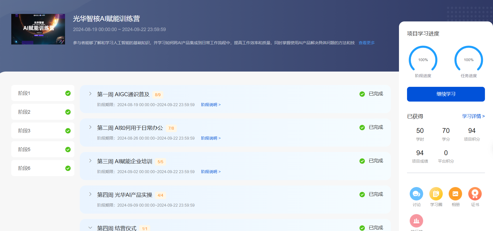The height and width of the screenshot is (231, 493).
Task: Click 阶段期限 date line for 第四周 光华AI产品实操
Action: (x=146, y=205)
